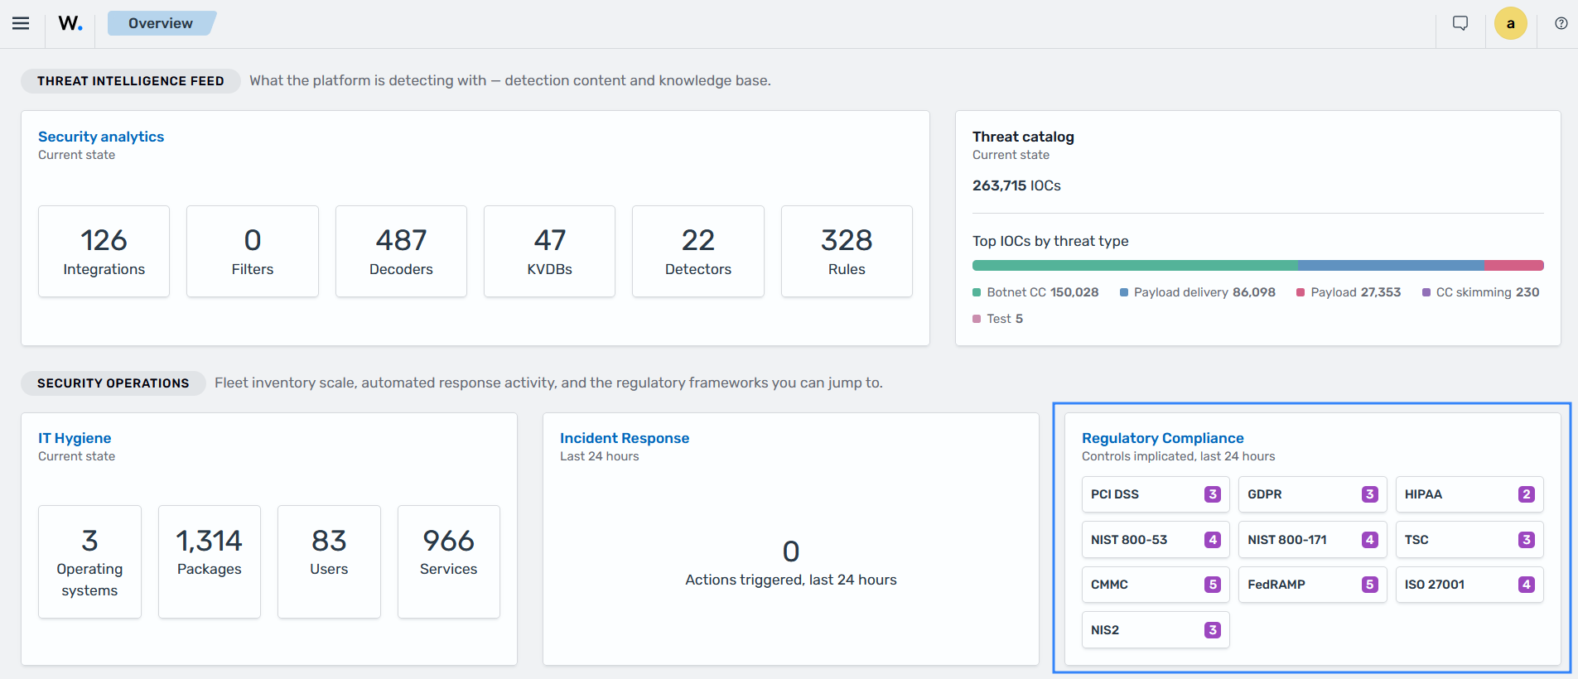Screen dimensions: 1578x679
Task: Open the 83 Users card
Action: [329, 561]
